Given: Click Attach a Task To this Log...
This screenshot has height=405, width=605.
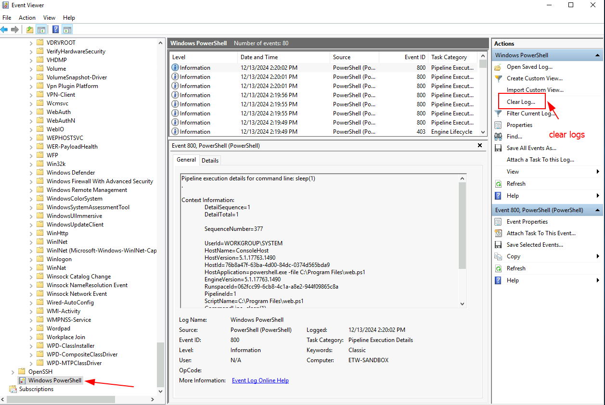Looking at the screenshot, I should tap(540, 160).
